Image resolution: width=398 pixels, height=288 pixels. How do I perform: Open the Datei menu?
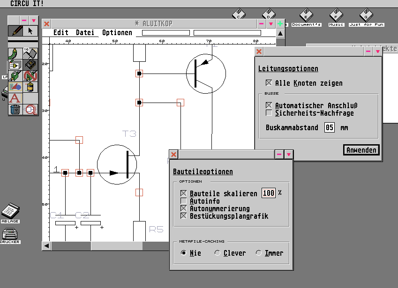[85, 33]
